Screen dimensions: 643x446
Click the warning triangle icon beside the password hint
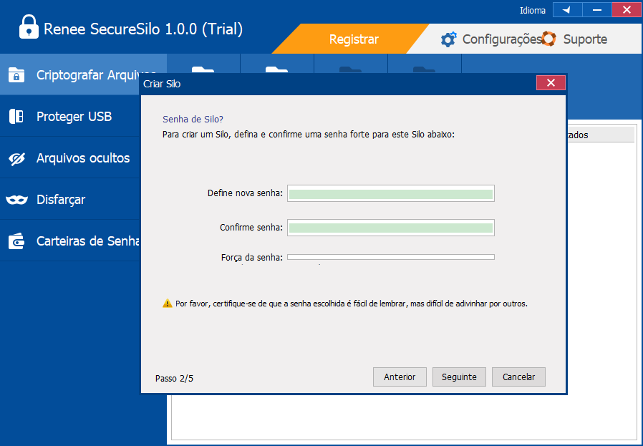tap(168, 304)
